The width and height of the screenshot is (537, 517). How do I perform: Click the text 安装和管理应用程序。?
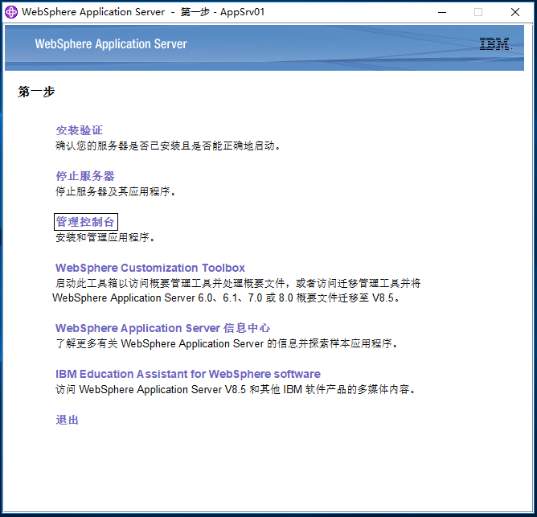[105, 237]
